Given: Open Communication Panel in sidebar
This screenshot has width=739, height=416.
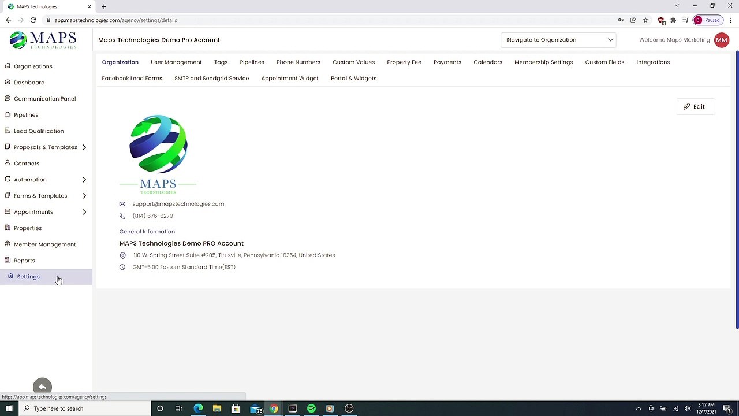Looking at the screenshot, I should pos(44,99).
